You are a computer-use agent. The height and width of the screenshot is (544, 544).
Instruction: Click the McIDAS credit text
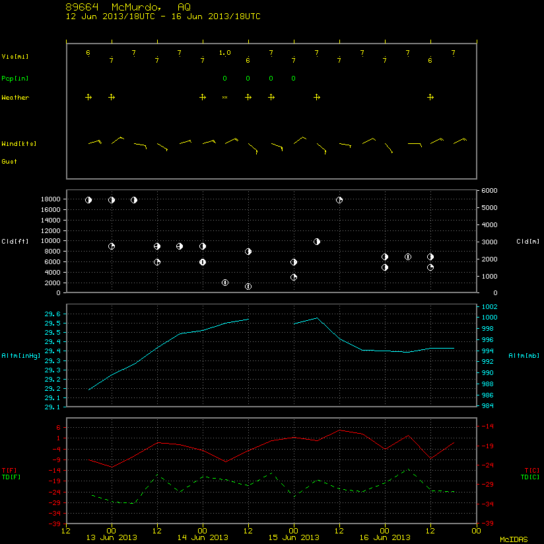pos(514,539)
